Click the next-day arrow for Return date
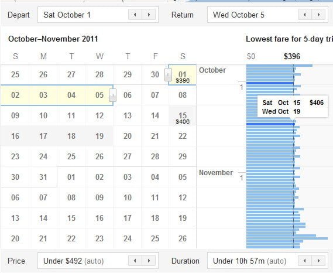Screen dimensions: 333x273 (318, 15)
